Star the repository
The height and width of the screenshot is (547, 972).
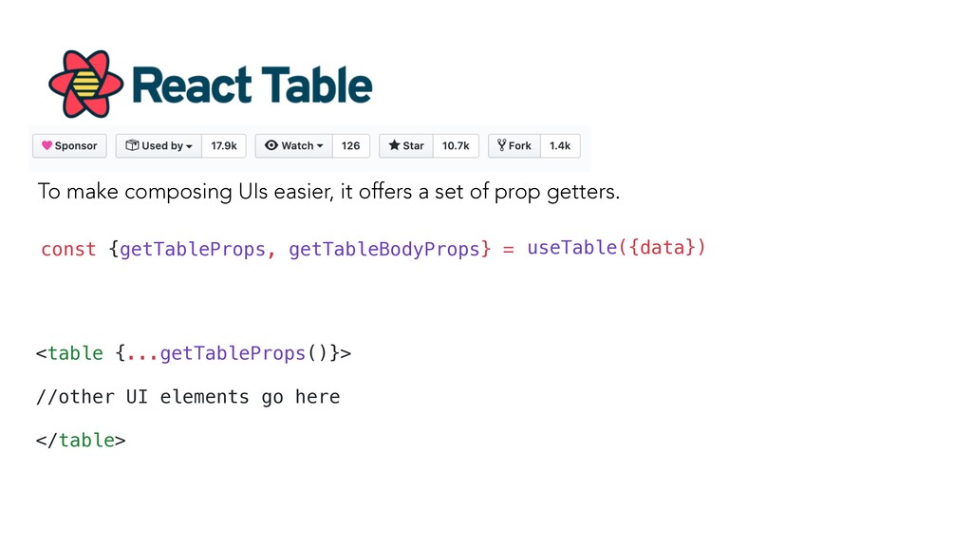coord(406,145)
